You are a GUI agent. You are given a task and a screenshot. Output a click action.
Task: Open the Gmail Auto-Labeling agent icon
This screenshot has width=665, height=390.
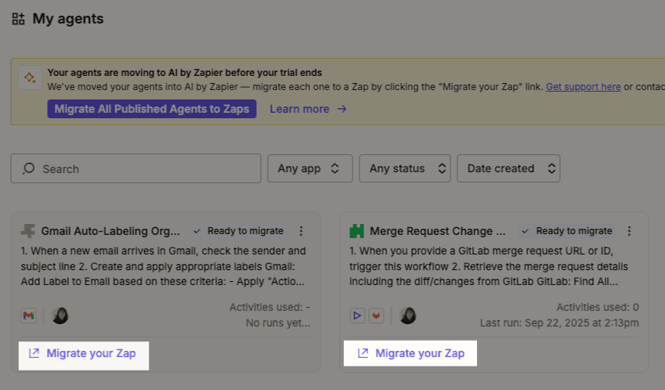(28, 231)
